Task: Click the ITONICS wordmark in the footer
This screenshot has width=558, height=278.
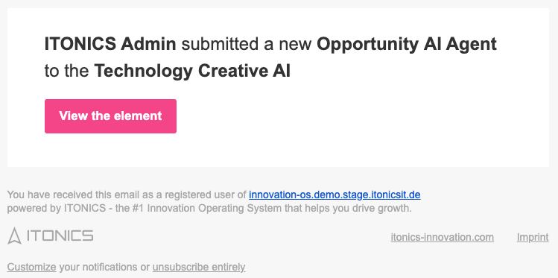Action: coord(60,236)
